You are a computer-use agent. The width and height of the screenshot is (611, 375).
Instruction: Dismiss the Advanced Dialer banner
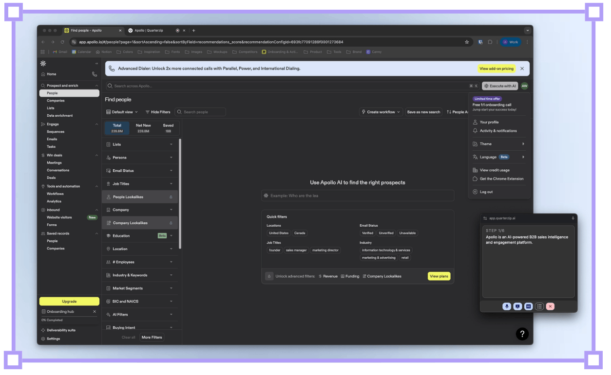coord(522,69)
